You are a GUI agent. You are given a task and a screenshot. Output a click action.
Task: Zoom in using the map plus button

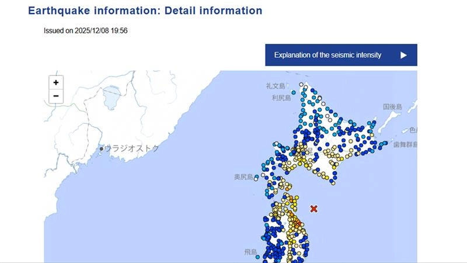click(x=56, y=83)
